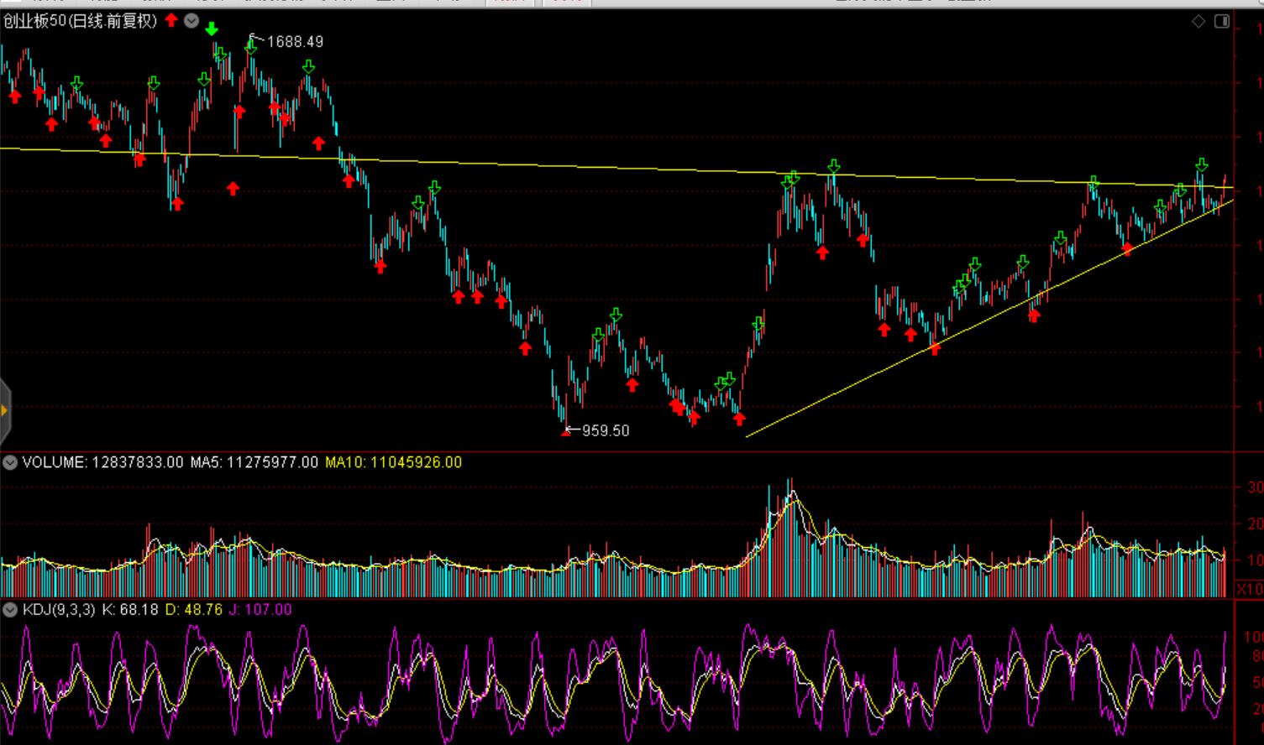Screen dimensions: 1264x745
Task: Toggle the side panel layout icon
Action: click(x=1222, y=21)
